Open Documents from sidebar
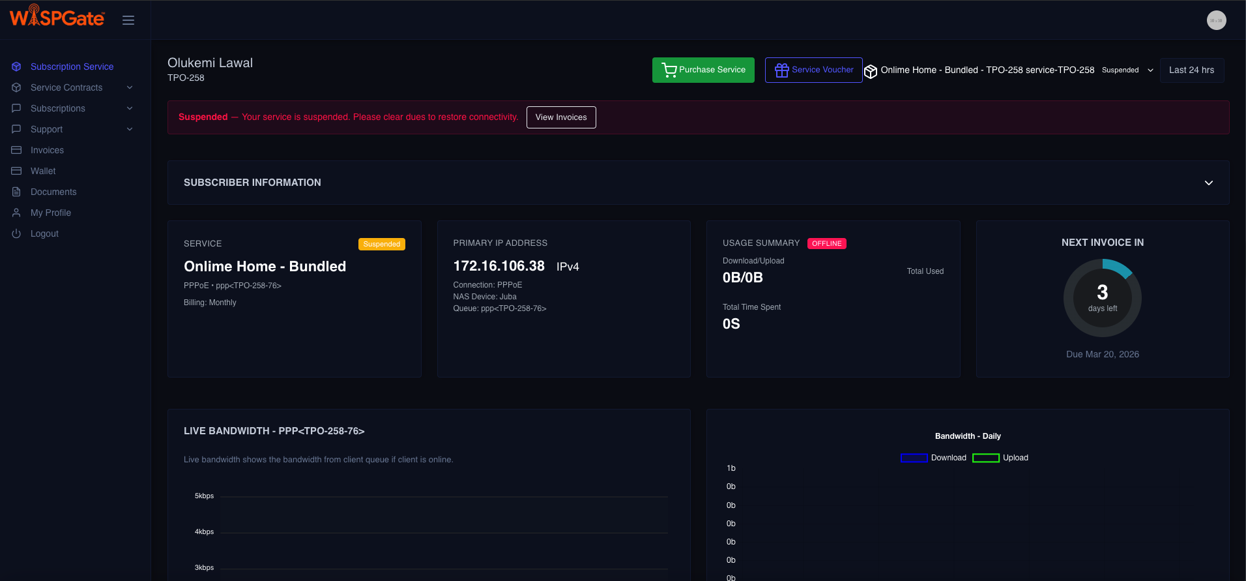Viewport: 1246px width, 581px height. coord(53,192)
